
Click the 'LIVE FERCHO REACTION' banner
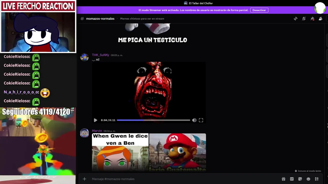[38, 6]
